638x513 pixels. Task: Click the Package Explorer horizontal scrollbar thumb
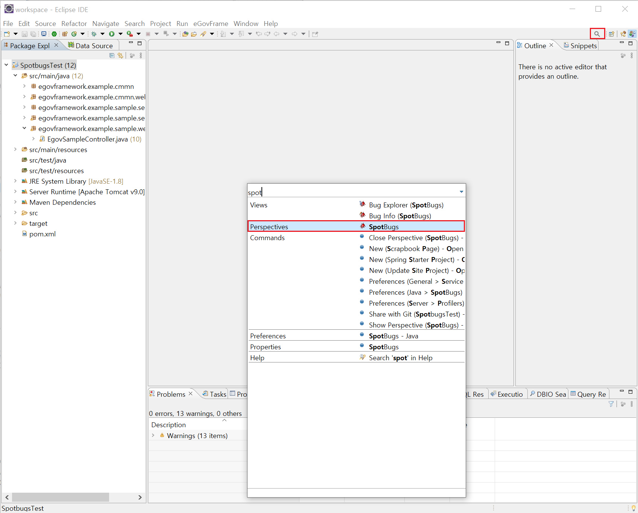[x=60, y=497]
